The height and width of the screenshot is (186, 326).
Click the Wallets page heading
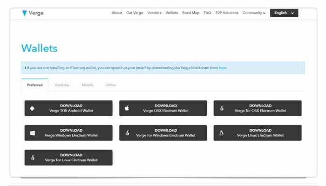click(x=39, y=48)
